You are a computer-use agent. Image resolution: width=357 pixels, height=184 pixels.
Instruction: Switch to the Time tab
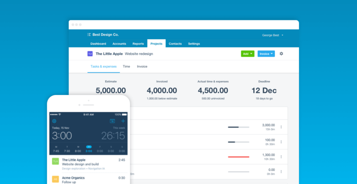[x=126, y=66]
